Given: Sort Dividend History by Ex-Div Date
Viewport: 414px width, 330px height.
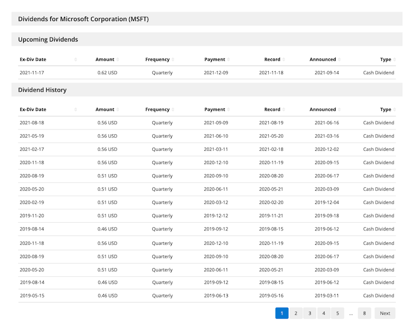Looking at the screenshot, I should 33,109.
